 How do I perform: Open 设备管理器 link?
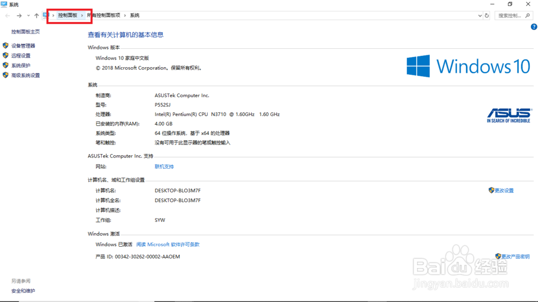pos(23,46)
